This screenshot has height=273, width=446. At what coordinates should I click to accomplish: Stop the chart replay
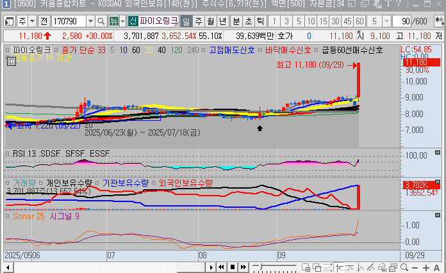(x=233, y=267)
